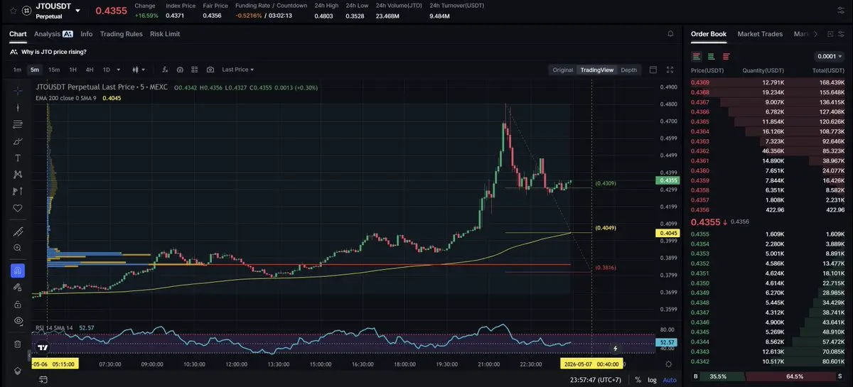The image size is (853, 387).
Task: Select the trend line drawing tool
Action: coord(18,108)
